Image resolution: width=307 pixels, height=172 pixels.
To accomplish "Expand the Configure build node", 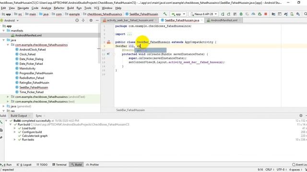I will [x=15, y=132].
